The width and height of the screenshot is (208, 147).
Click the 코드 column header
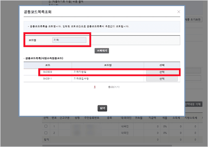48,65
